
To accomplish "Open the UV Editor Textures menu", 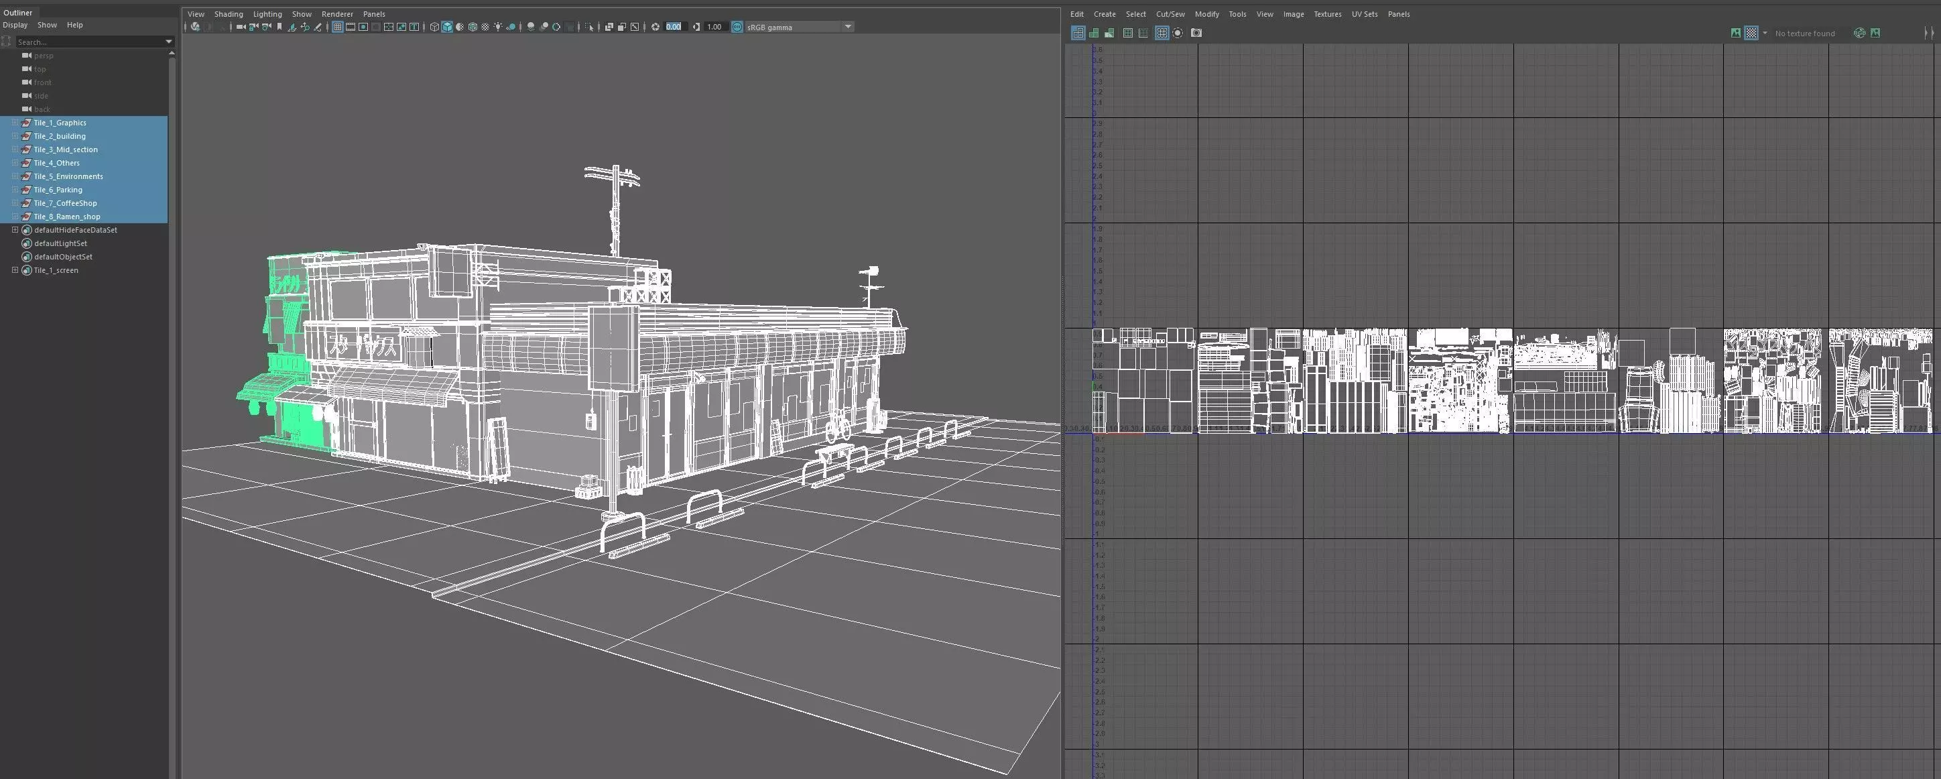I will pyautogui.click(x=1328, y=13).
